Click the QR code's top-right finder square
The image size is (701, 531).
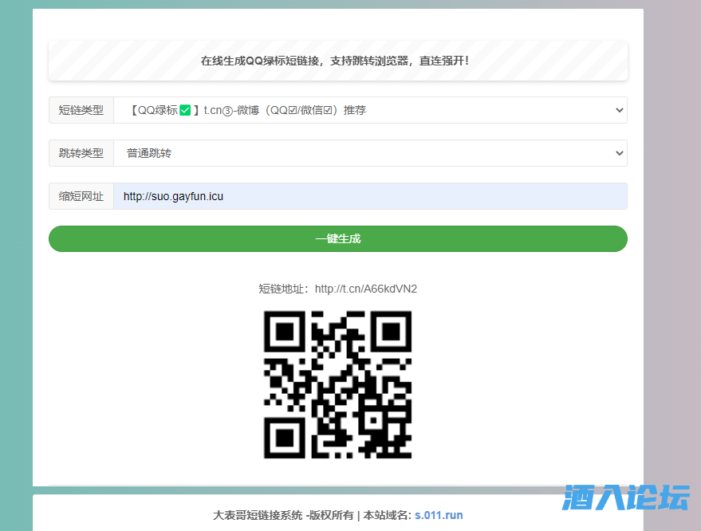click(x=392, y=331)
